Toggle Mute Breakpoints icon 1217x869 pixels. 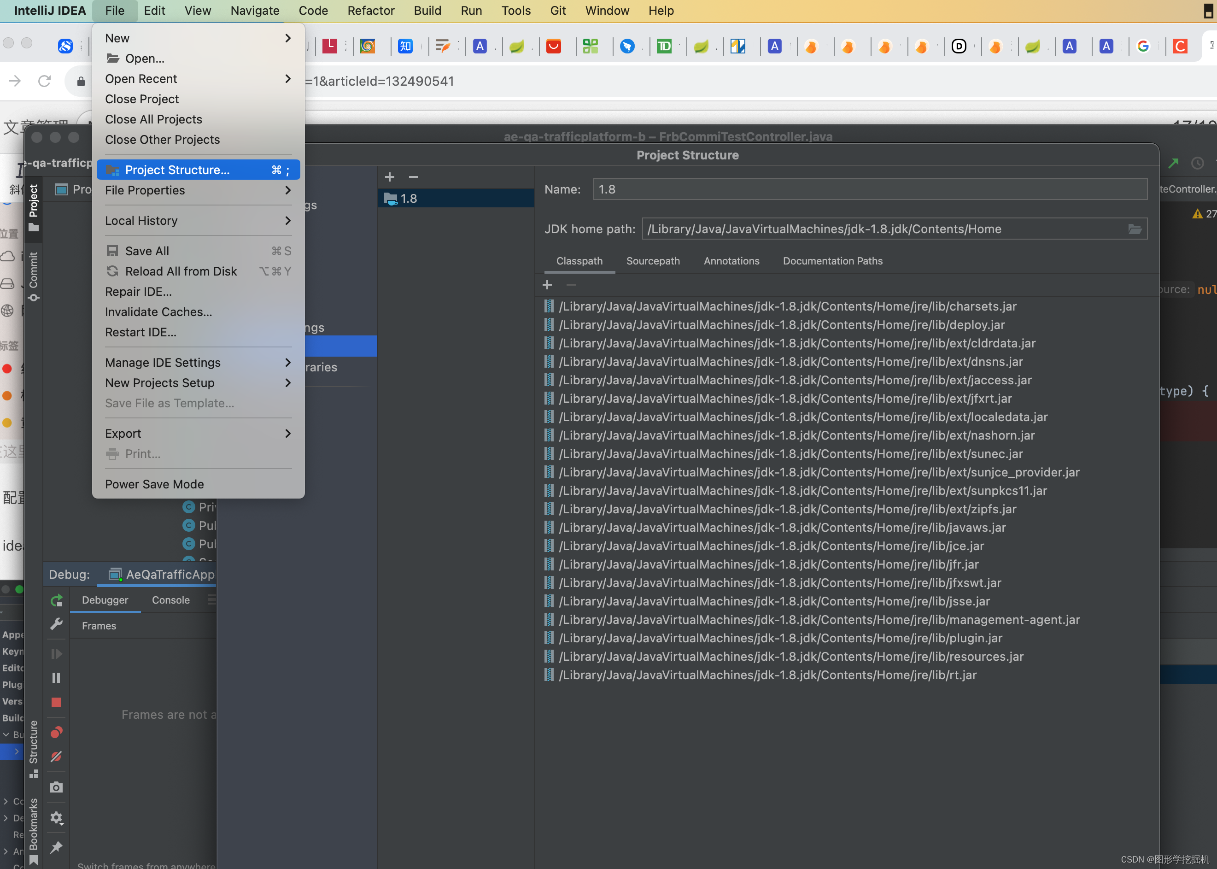point(56,757)
